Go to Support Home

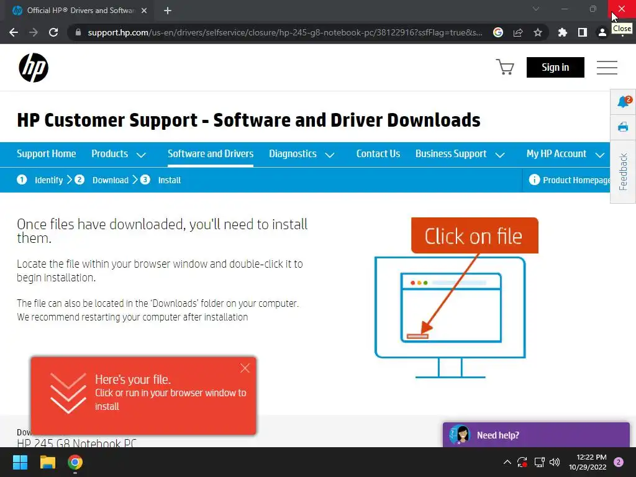[x=46, y=154]
